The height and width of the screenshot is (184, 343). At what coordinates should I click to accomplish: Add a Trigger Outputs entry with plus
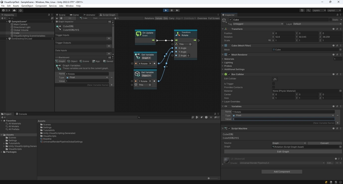[x=109, y=46]
